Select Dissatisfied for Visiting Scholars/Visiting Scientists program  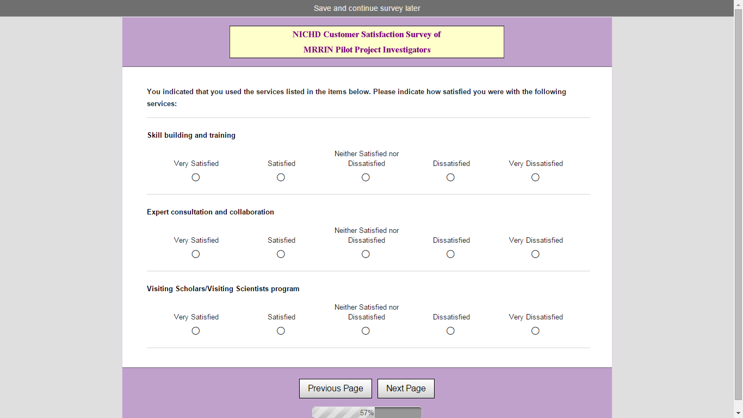pos(450,331)
